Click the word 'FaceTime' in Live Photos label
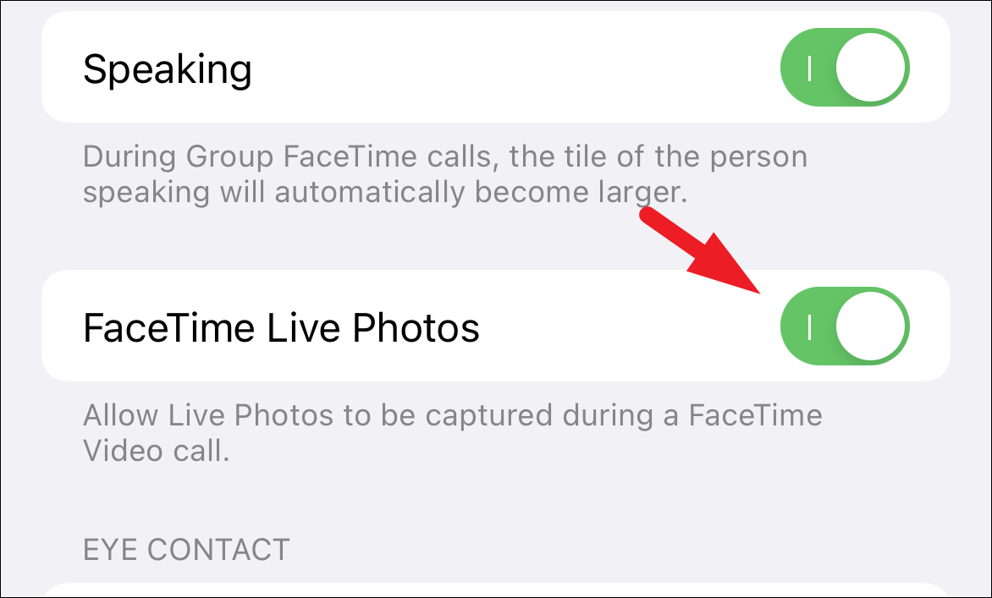 [169, 327]
